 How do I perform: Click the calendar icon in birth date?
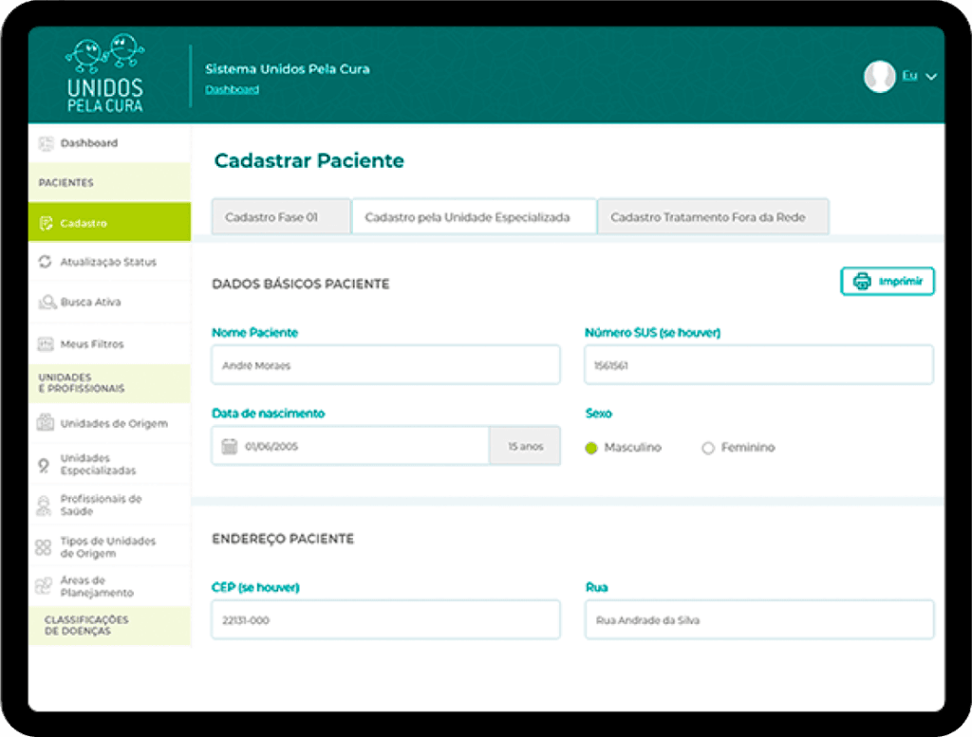click(229, 447)
